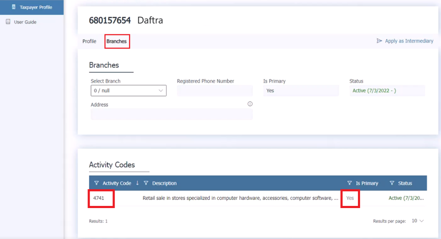Click the Retail sale in stores description

pos(240,198)
